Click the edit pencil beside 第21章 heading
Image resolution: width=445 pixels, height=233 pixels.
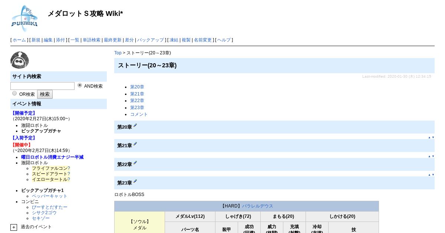135,144
